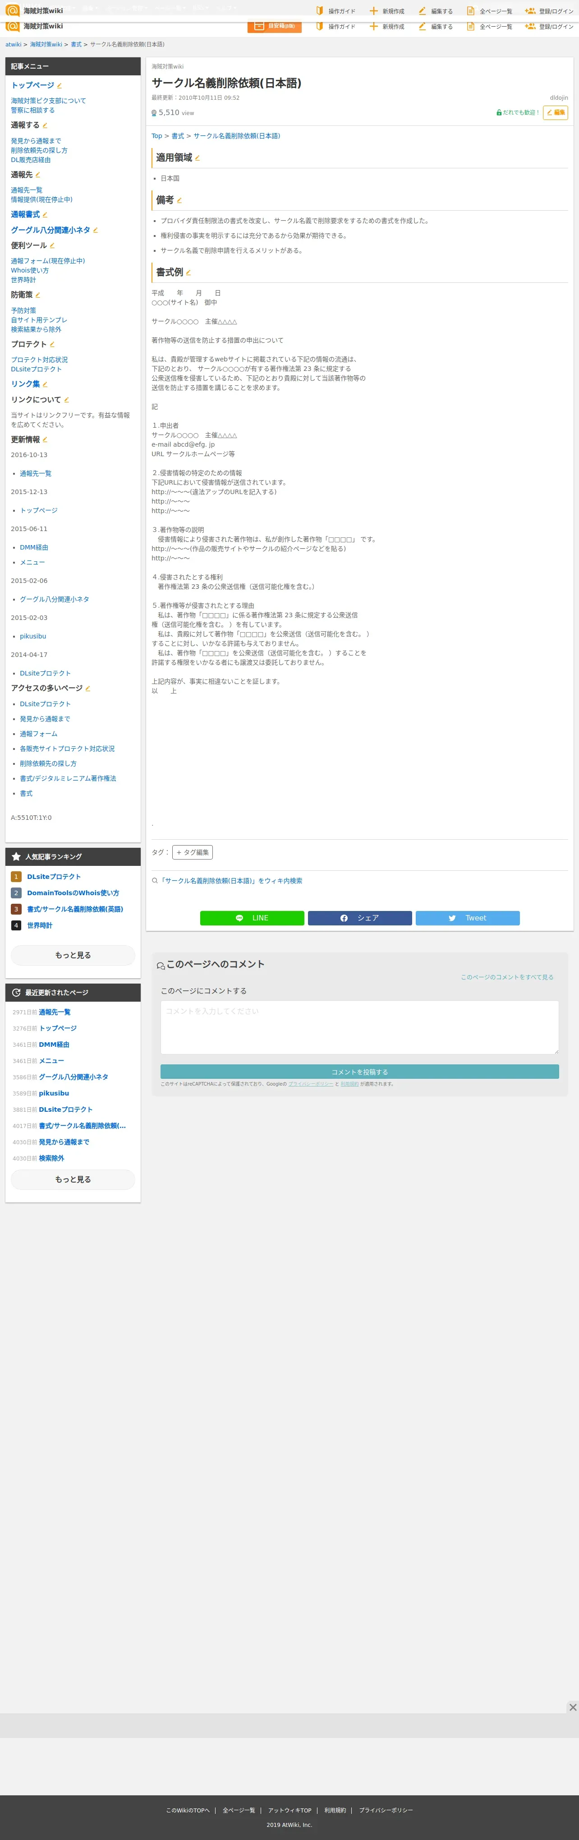This screenshot has height=1840, width=579.
Task: Open 検索結果から除外 sidebar link
Action: (36, 329)
